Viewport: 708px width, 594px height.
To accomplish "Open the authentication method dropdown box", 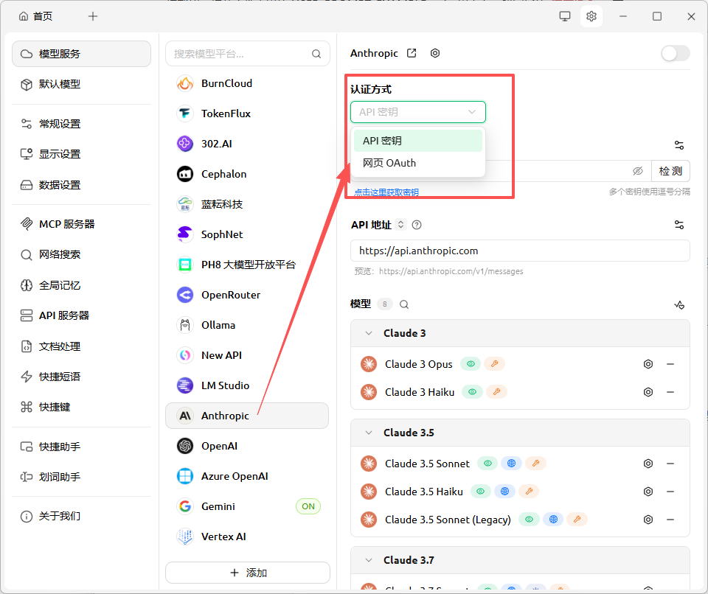I will click(x=417, y=112).
